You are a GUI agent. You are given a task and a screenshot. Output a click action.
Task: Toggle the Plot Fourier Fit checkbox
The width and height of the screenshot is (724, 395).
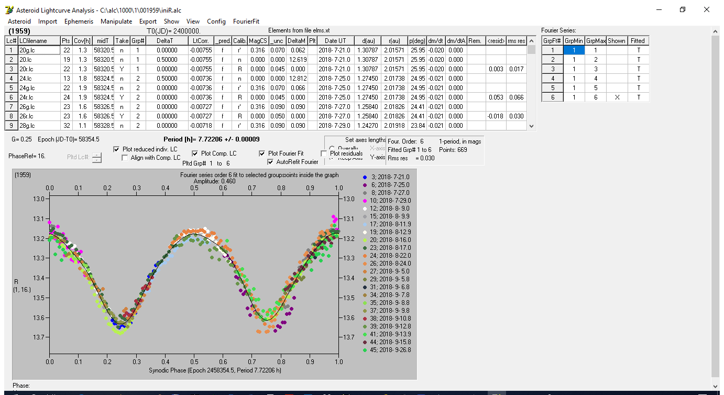coord(262,153)
